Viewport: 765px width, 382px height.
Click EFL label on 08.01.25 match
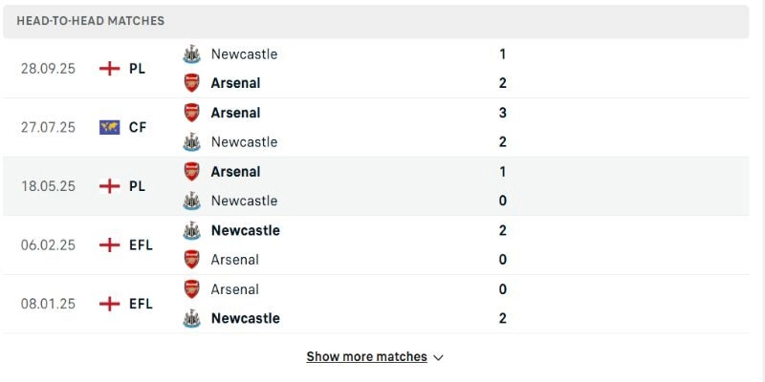141,304
